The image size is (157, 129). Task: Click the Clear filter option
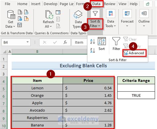[x=130, y=39]
